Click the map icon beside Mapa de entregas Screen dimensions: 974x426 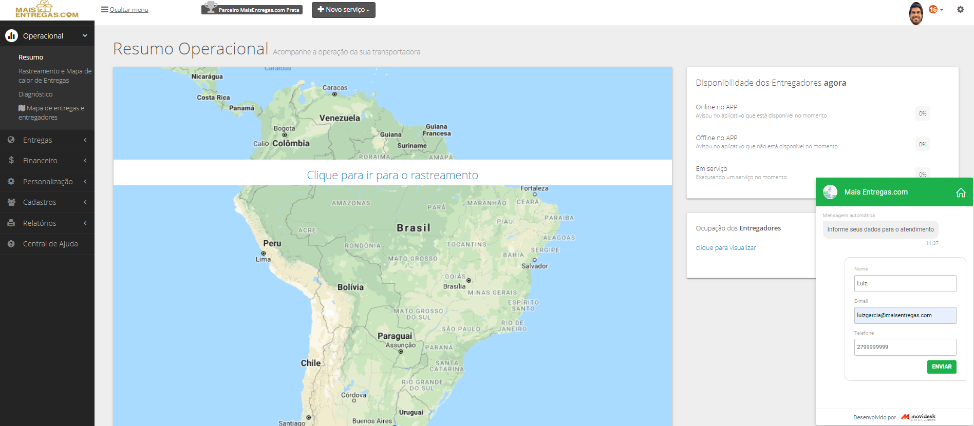tap(22, 108)
